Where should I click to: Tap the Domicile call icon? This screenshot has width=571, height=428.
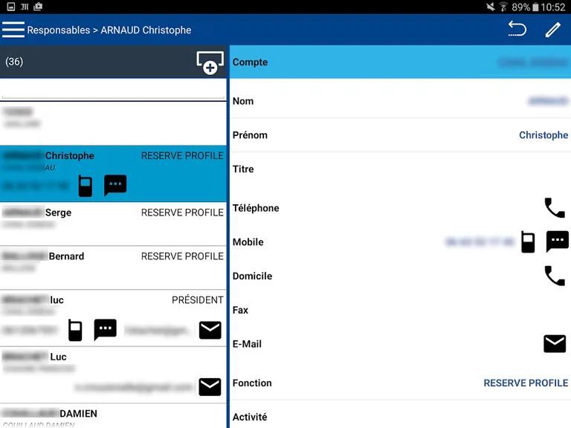pyautogui.click(x=555, y=276)
